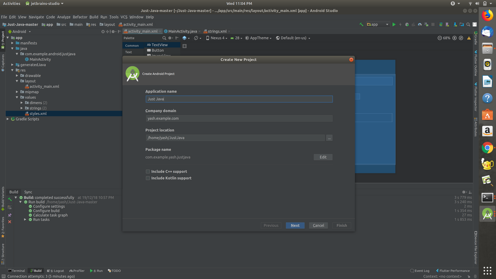The height and width of the screenshot is (279, 496).
Task: Open the Refactor menu
Action: tap(80, 17)
